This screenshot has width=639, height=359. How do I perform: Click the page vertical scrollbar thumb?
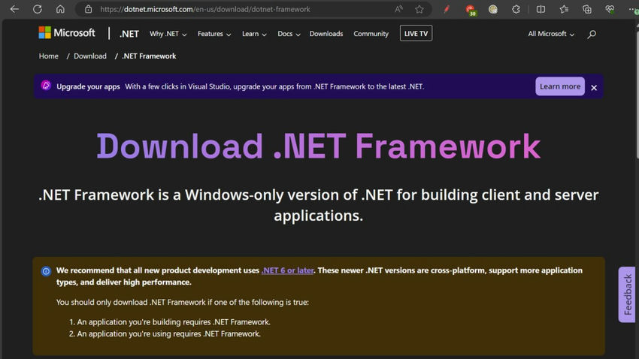[637, 94]
